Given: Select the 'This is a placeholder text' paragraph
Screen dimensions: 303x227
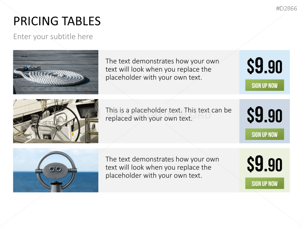Looking at the screenshot, I should coord(168,114).
